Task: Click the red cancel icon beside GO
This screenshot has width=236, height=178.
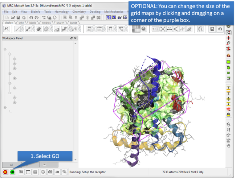Action: (5, 172)
